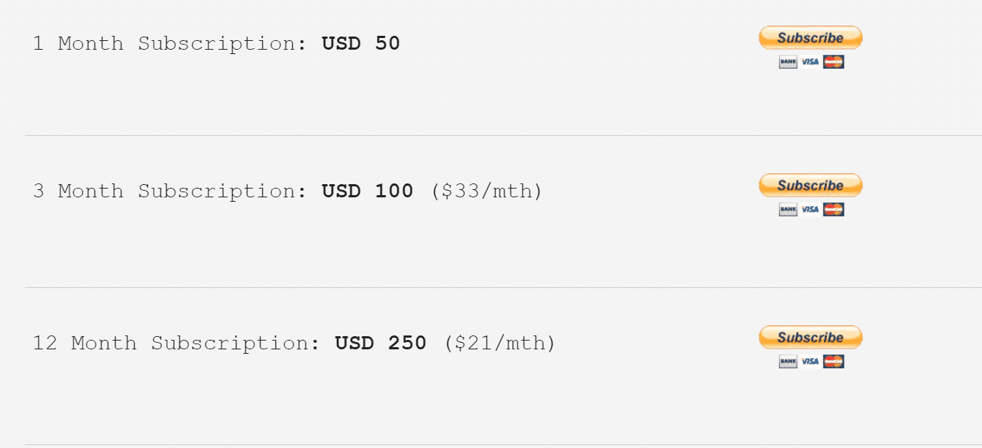982x448 pixels.
Task: Click the '3 Month Subscription:' label text
Action: (170, 191)
